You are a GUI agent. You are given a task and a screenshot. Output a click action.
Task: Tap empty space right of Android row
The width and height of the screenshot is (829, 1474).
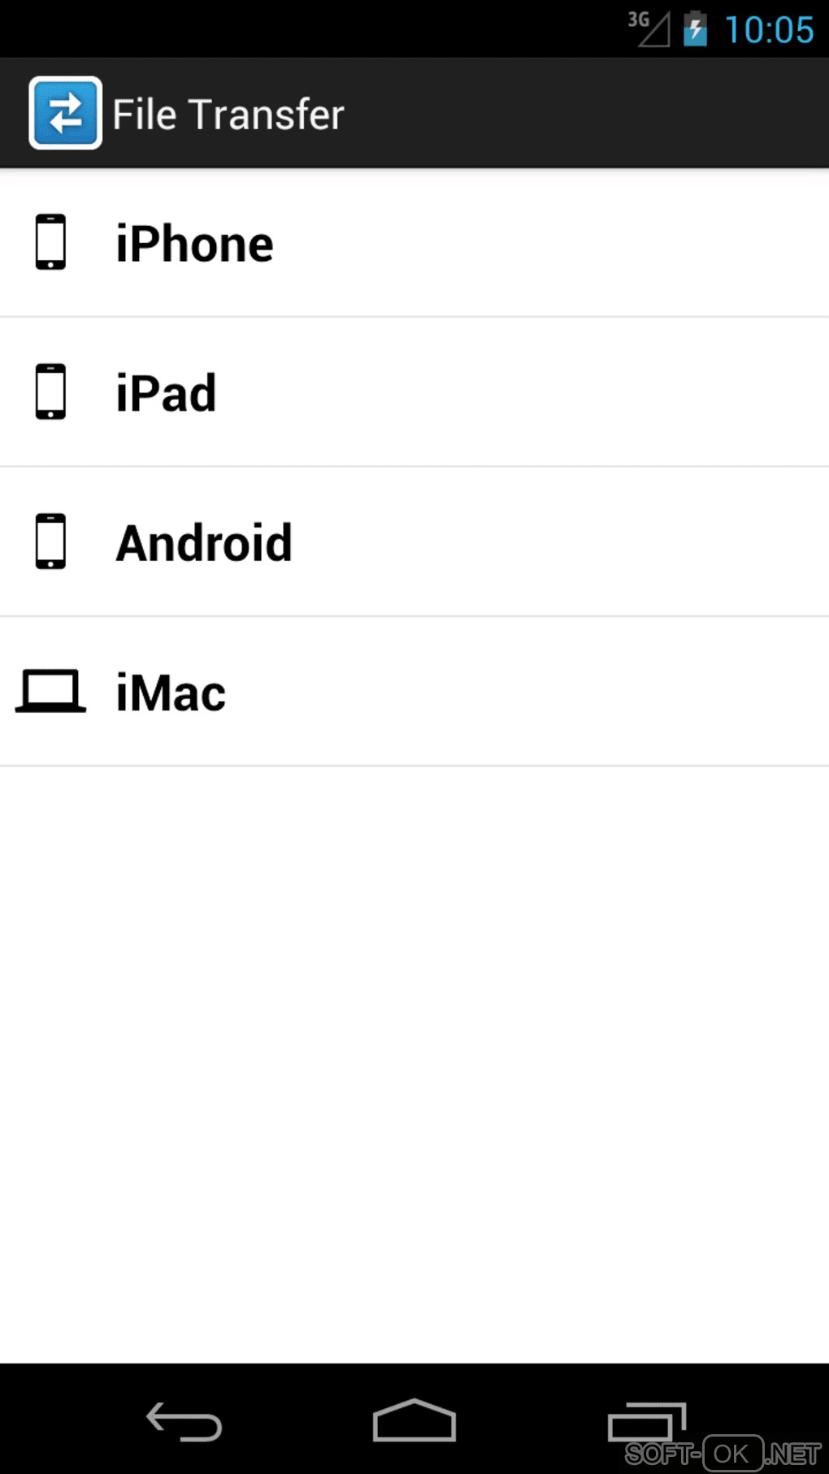[561, 543]
